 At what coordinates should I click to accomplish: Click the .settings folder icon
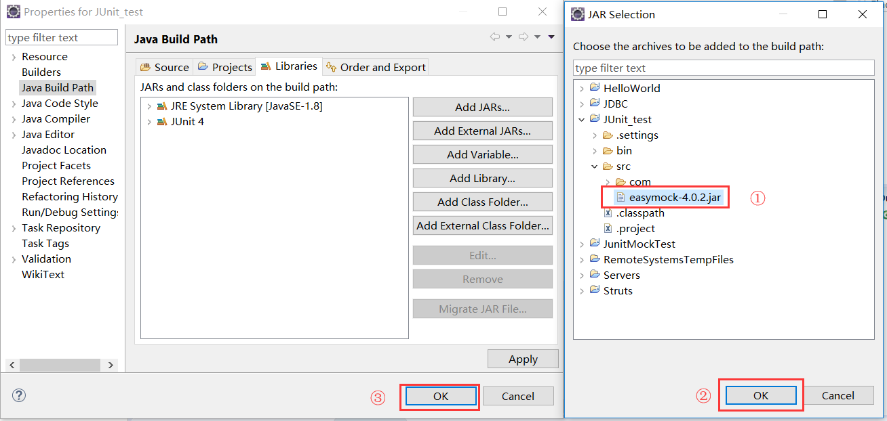click(608, 135)
